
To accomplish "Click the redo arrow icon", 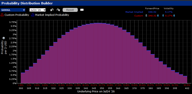I will [x=58, y=10].
